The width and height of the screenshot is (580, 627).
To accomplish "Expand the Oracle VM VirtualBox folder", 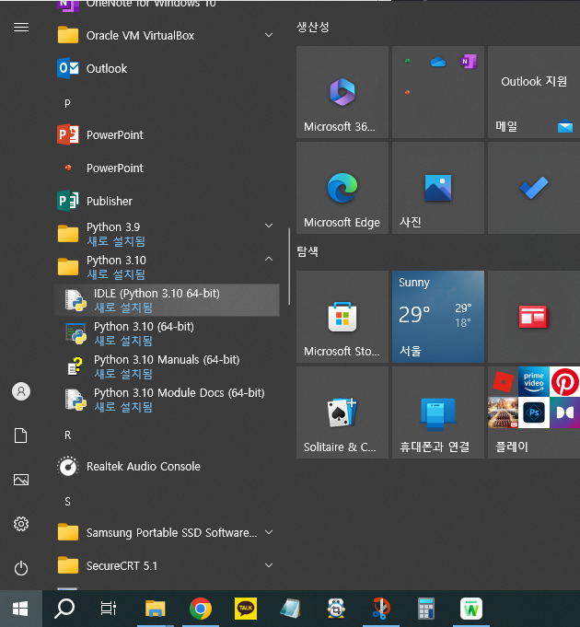I will click(x=269, y=35).
